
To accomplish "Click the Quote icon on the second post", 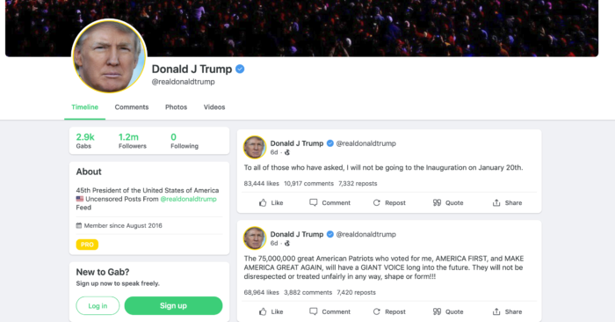I will [x=437, y=311].
